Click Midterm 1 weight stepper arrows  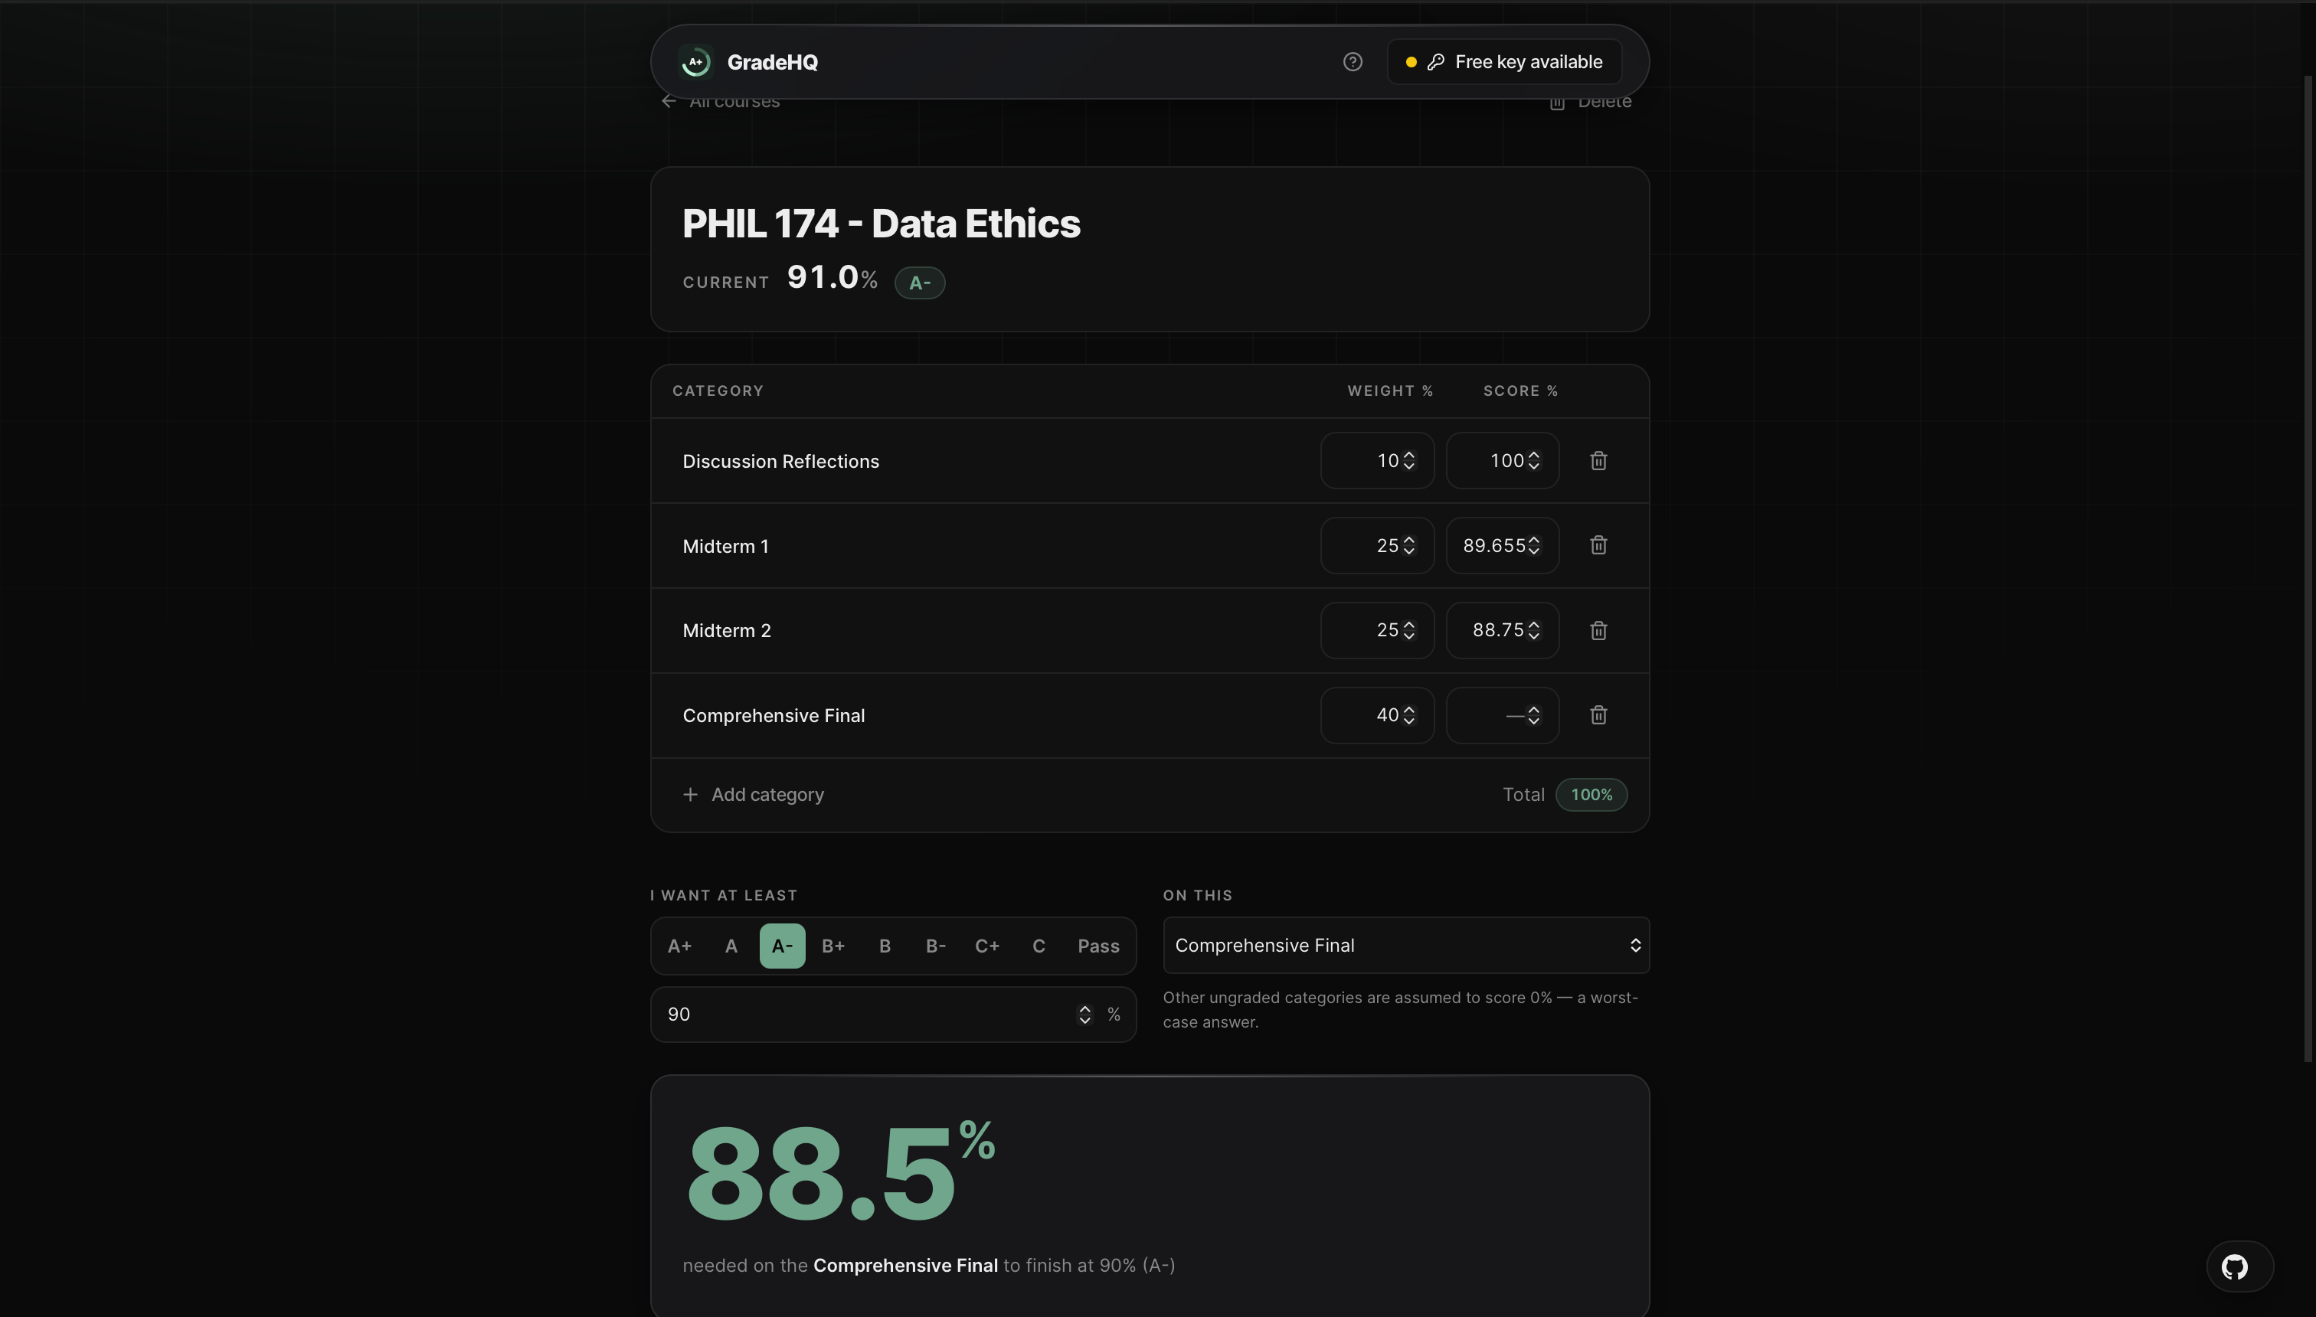[1408, 545]
